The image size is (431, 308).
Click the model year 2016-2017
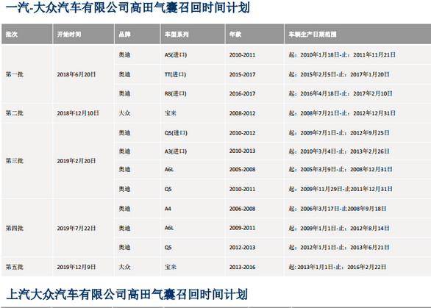[x=242, y=93]
